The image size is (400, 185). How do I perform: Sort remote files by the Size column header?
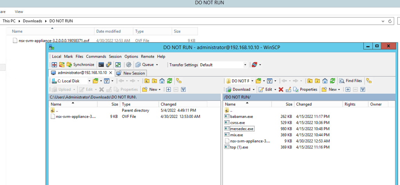[x=289, y=104]
